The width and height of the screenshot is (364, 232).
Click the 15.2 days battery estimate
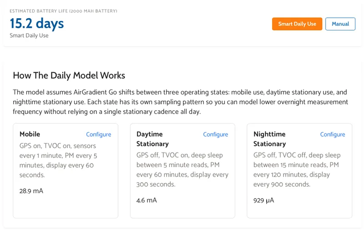[x=37, y=23]
